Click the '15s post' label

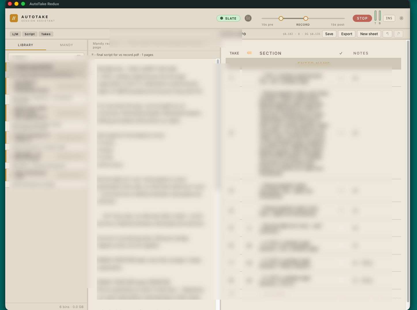pos(337,25)
